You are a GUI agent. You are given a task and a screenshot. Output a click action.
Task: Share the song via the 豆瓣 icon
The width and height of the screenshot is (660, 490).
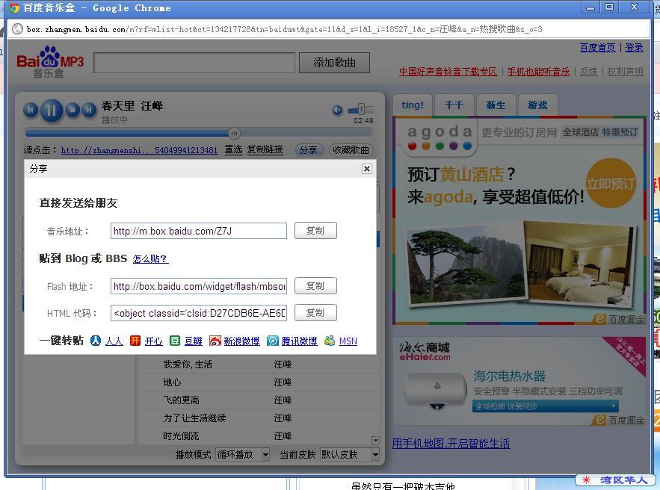[175, 341]
